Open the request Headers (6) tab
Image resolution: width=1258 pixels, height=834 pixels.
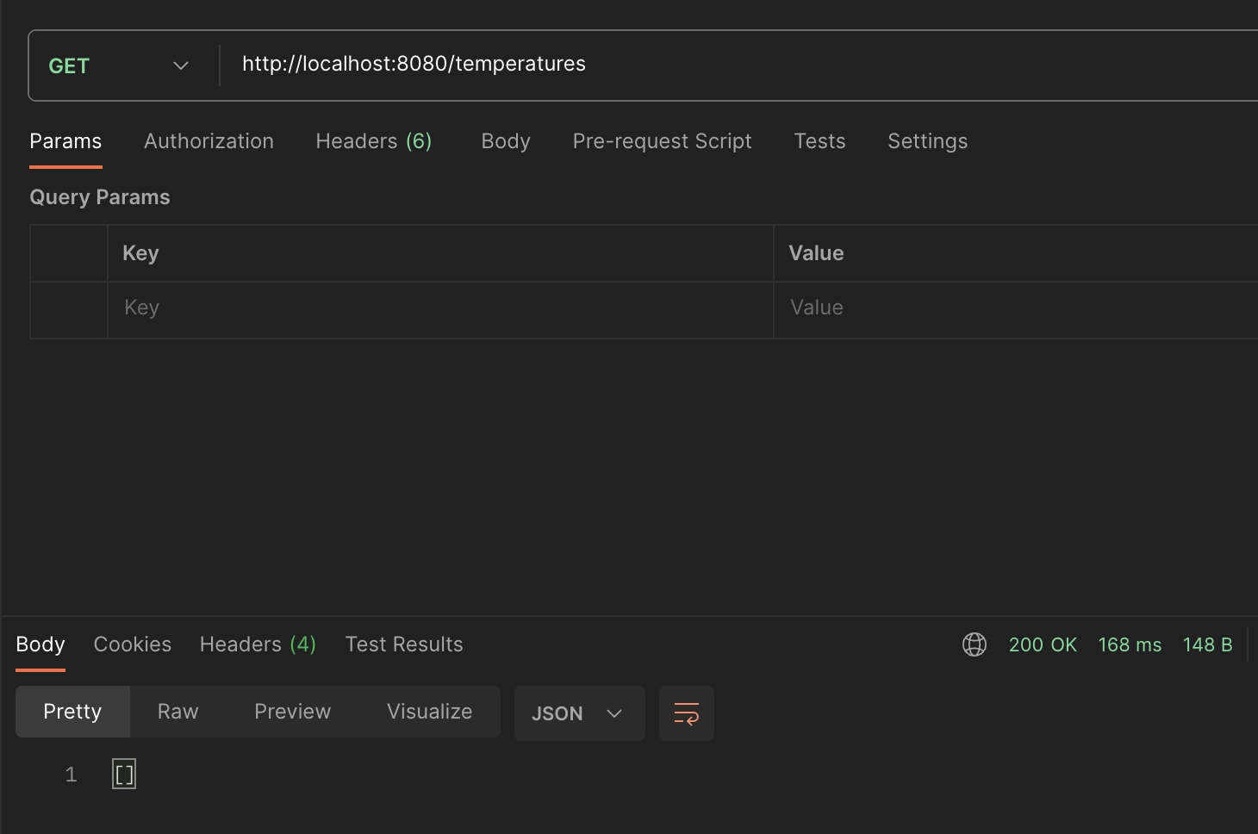point(373,141)
